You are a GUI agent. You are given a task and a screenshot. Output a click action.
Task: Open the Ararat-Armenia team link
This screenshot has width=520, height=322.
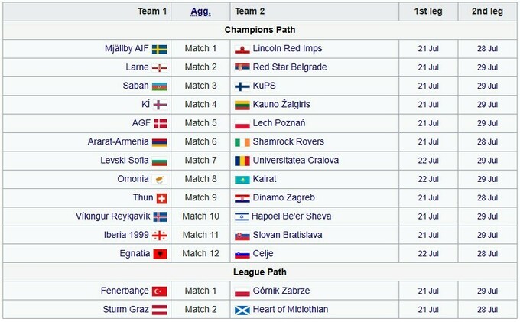(x=118, y=141)
